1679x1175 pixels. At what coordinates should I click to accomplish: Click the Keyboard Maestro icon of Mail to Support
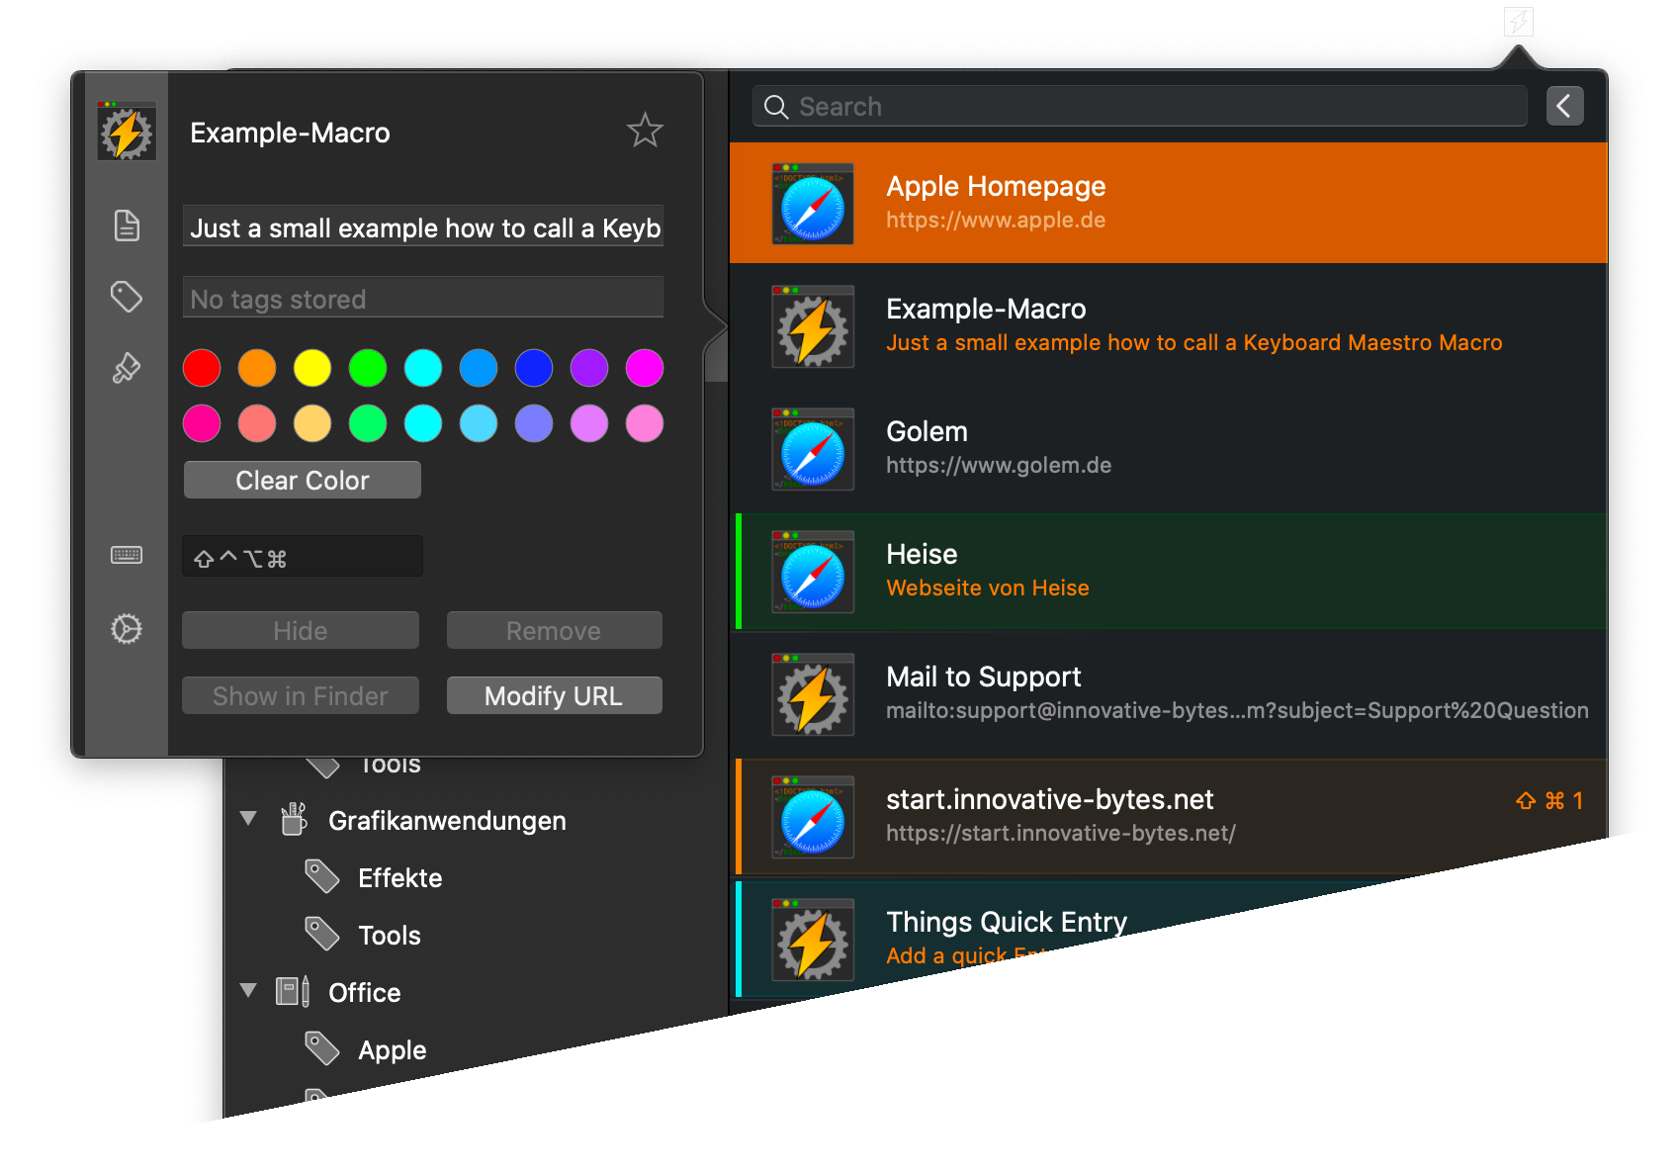pyautogui.click(x=813, y=694)
